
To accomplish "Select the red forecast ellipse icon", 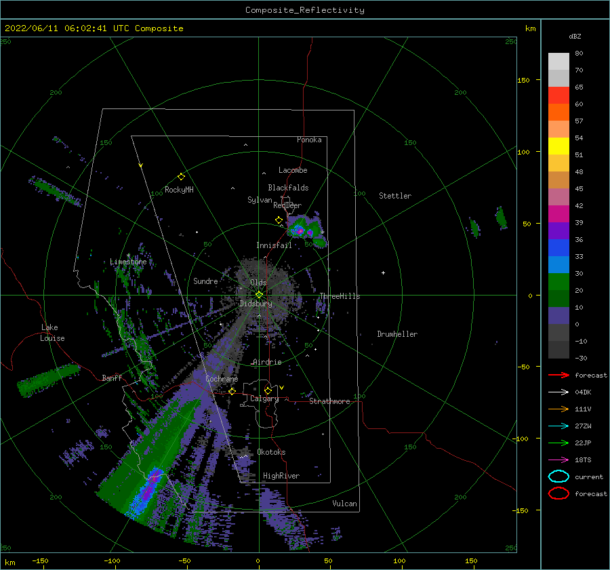I will (x=558, y=493).
